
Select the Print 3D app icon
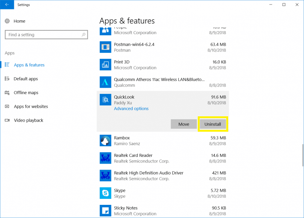105,65
